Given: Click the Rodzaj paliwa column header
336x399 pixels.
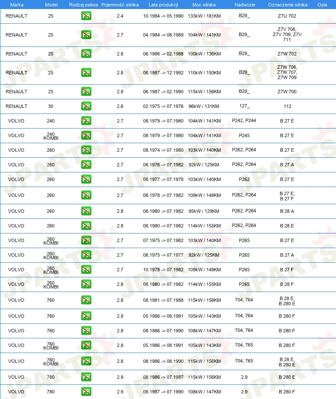Looking at the screenshot, I should click(83, 5).
